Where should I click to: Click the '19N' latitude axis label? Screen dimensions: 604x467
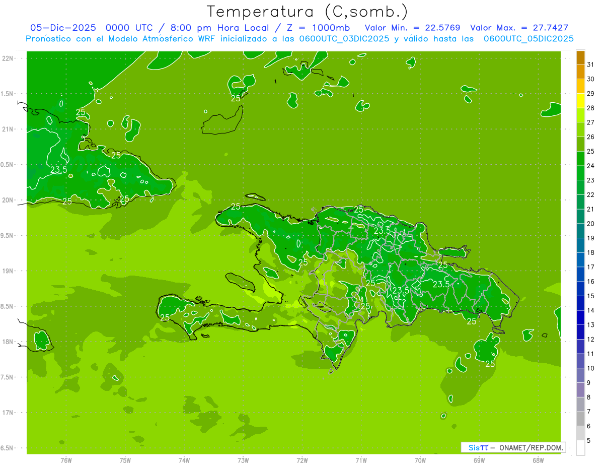(8, 271)
